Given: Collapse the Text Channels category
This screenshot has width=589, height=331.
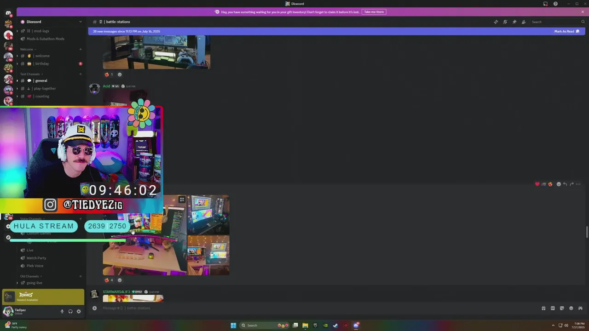Looking at the screenshot, I should tap(31, 74).
